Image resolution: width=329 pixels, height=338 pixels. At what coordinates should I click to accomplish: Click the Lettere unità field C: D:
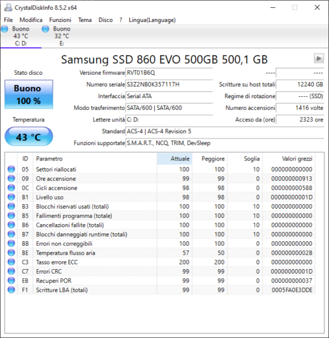click(x=169, y=119)
